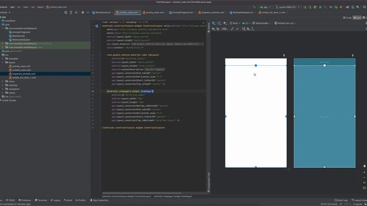The image size is (367, 206).
Task: Open MySimpleAdapter.kt editor tab
Action: [x=243, y=13]
